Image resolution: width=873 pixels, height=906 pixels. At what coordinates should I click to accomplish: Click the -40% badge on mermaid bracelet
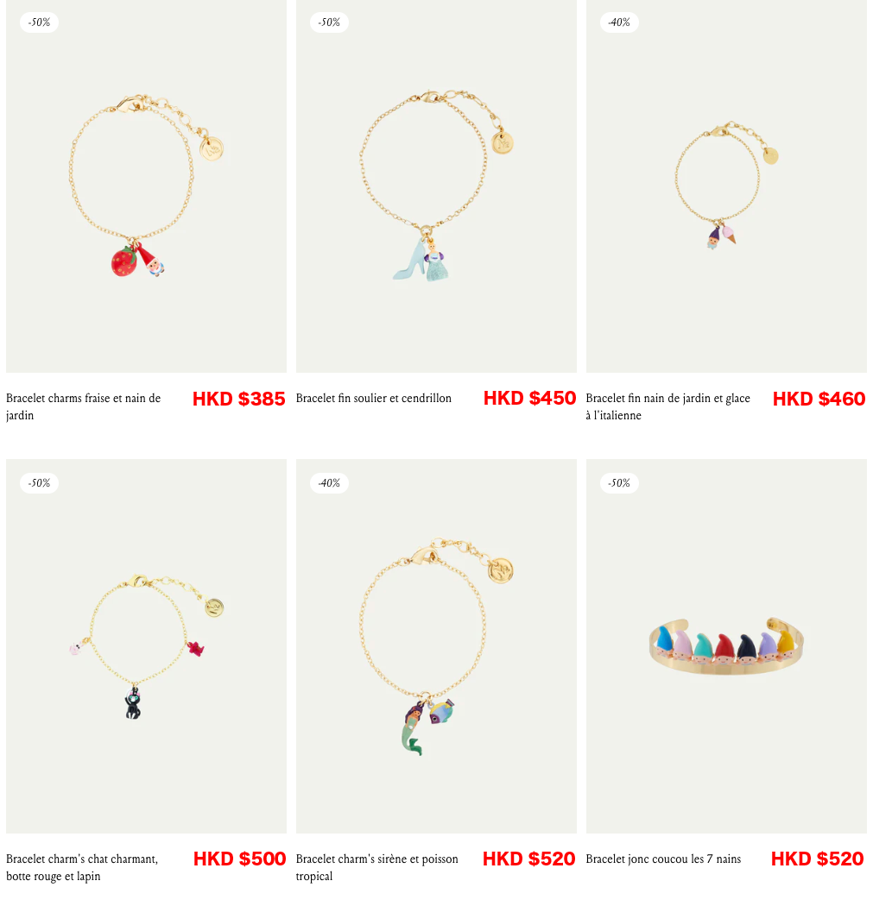[x=329, y=483]
